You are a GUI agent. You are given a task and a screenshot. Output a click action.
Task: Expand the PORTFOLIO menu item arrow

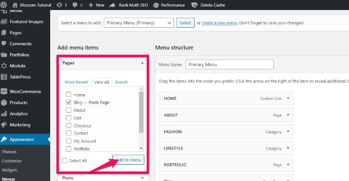288,165
